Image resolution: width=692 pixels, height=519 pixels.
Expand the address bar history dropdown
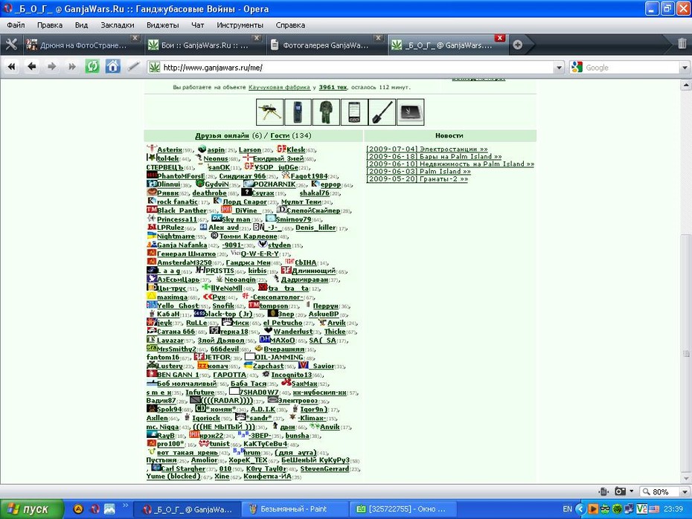(x=559, y=68)
